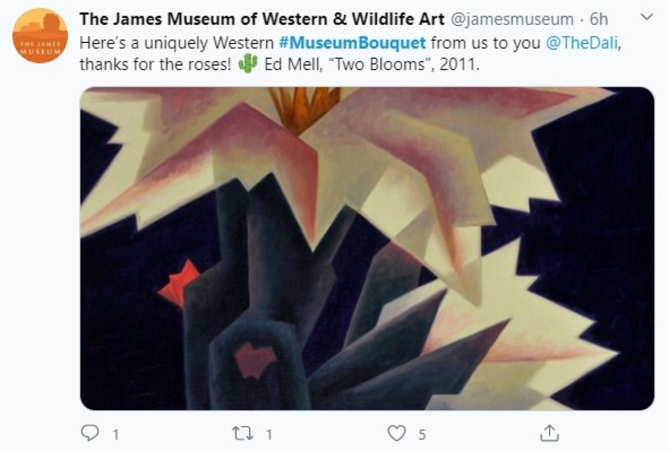Open The James Museum profile avatar
This screenshot has height=451, width=669.
(40, 36)
